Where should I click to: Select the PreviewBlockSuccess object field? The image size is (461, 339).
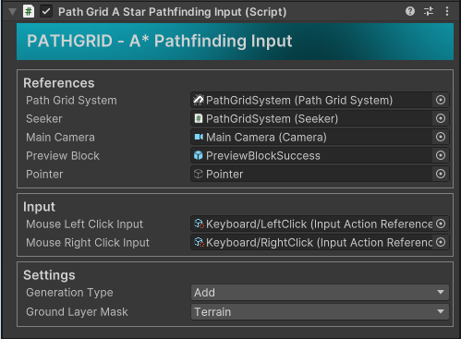point(311,155)
